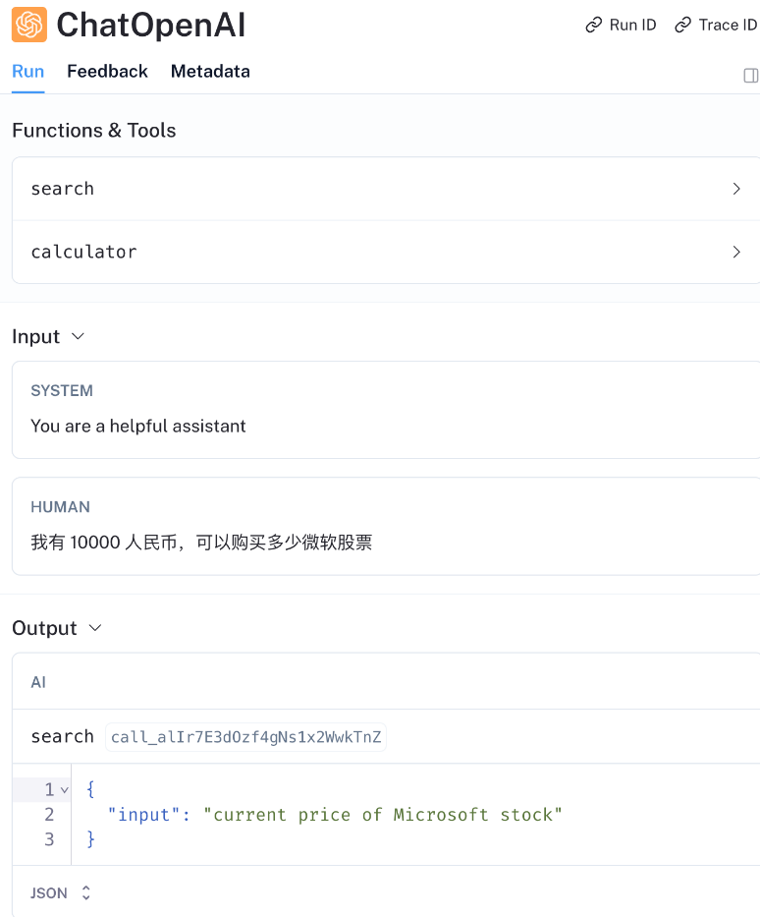The width and height of the screenshot is (760, 917).
Task: Click the JSON format up-down arrows
Action: 84,892
